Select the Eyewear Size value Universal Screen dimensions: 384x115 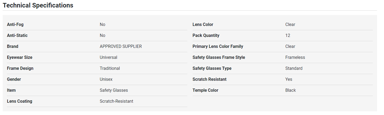[108, 57]
